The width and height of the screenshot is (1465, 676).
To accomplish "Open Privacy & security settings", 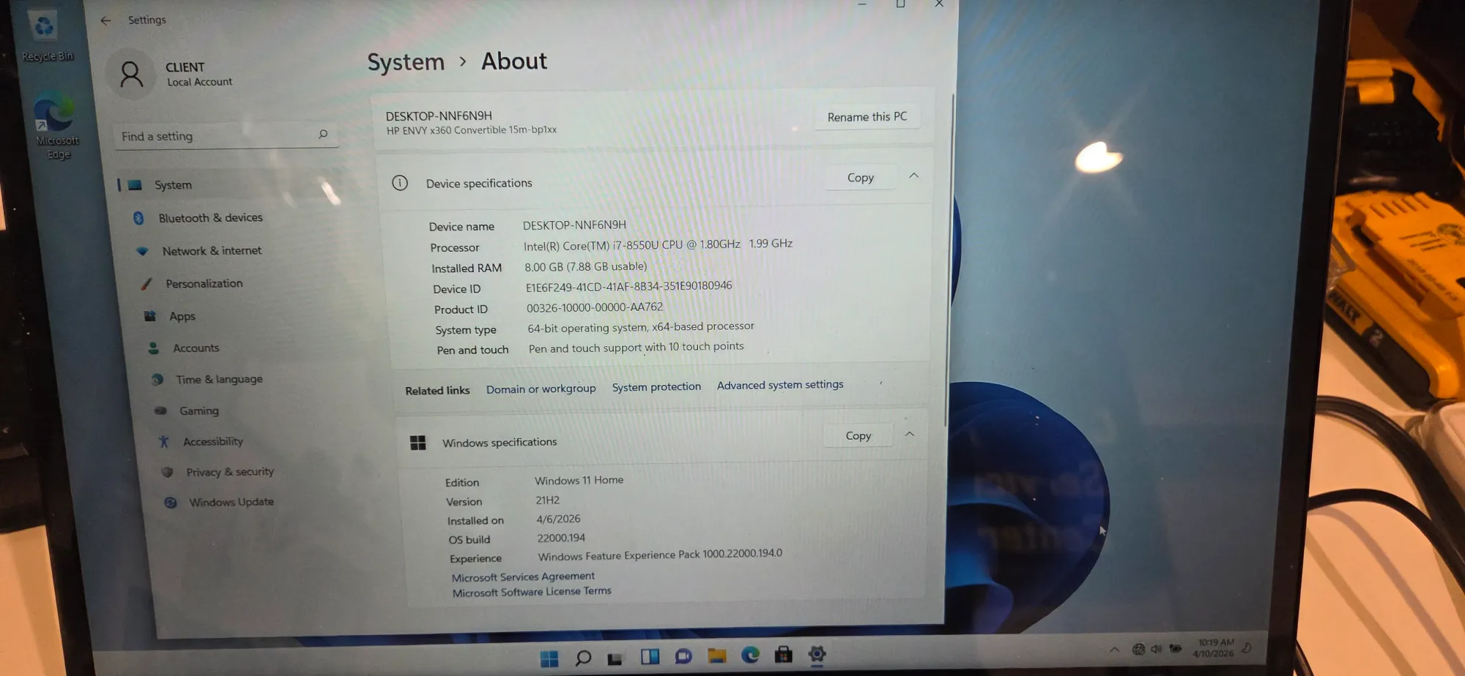I will point(229,472).
